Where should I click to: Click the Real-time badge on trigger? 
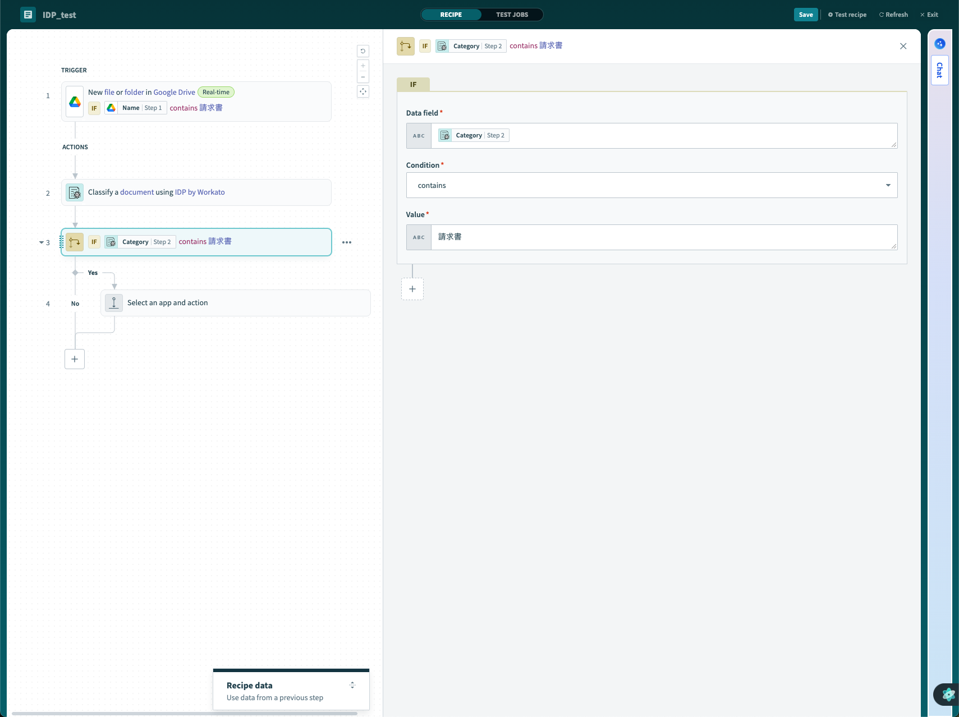pos(216,92)
